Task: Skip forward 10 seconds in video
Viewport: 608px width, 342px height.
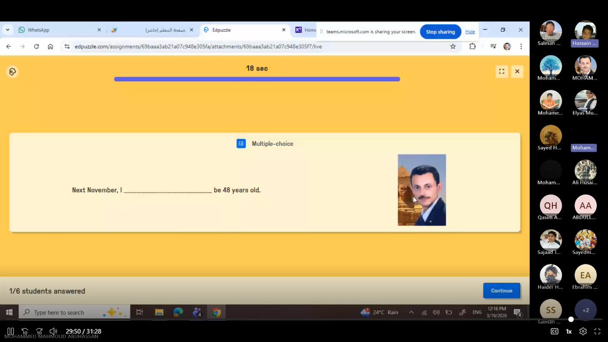Action: [x=39, y=331]
